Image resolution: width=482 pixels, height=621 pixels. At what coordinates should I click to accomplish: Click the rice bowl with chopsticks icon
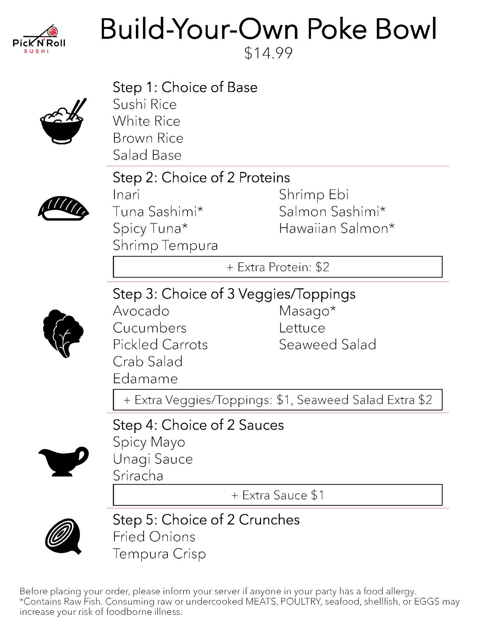pos(62,121)
